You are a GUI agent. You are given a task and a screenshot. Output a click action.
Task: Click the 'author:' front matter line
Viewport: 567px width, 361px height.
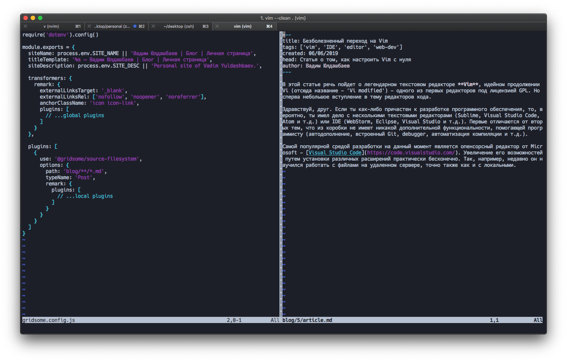(316, 66)
